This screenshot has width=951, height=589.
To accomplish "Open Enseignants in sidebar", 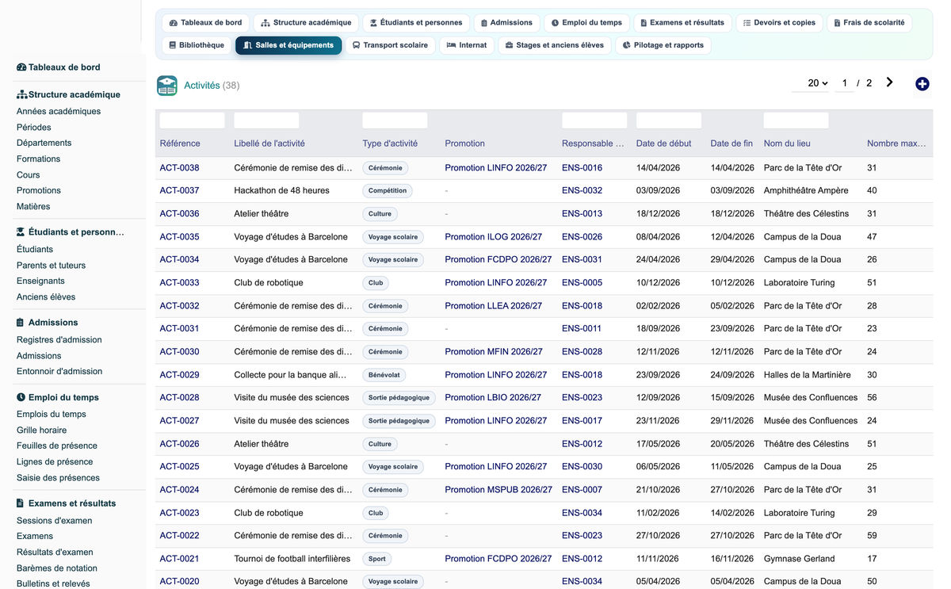I will tap(40, 281).
